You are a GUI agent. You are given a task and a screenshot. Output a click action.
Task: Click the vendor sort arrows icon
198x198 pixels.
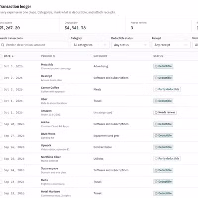coord(54,56)
